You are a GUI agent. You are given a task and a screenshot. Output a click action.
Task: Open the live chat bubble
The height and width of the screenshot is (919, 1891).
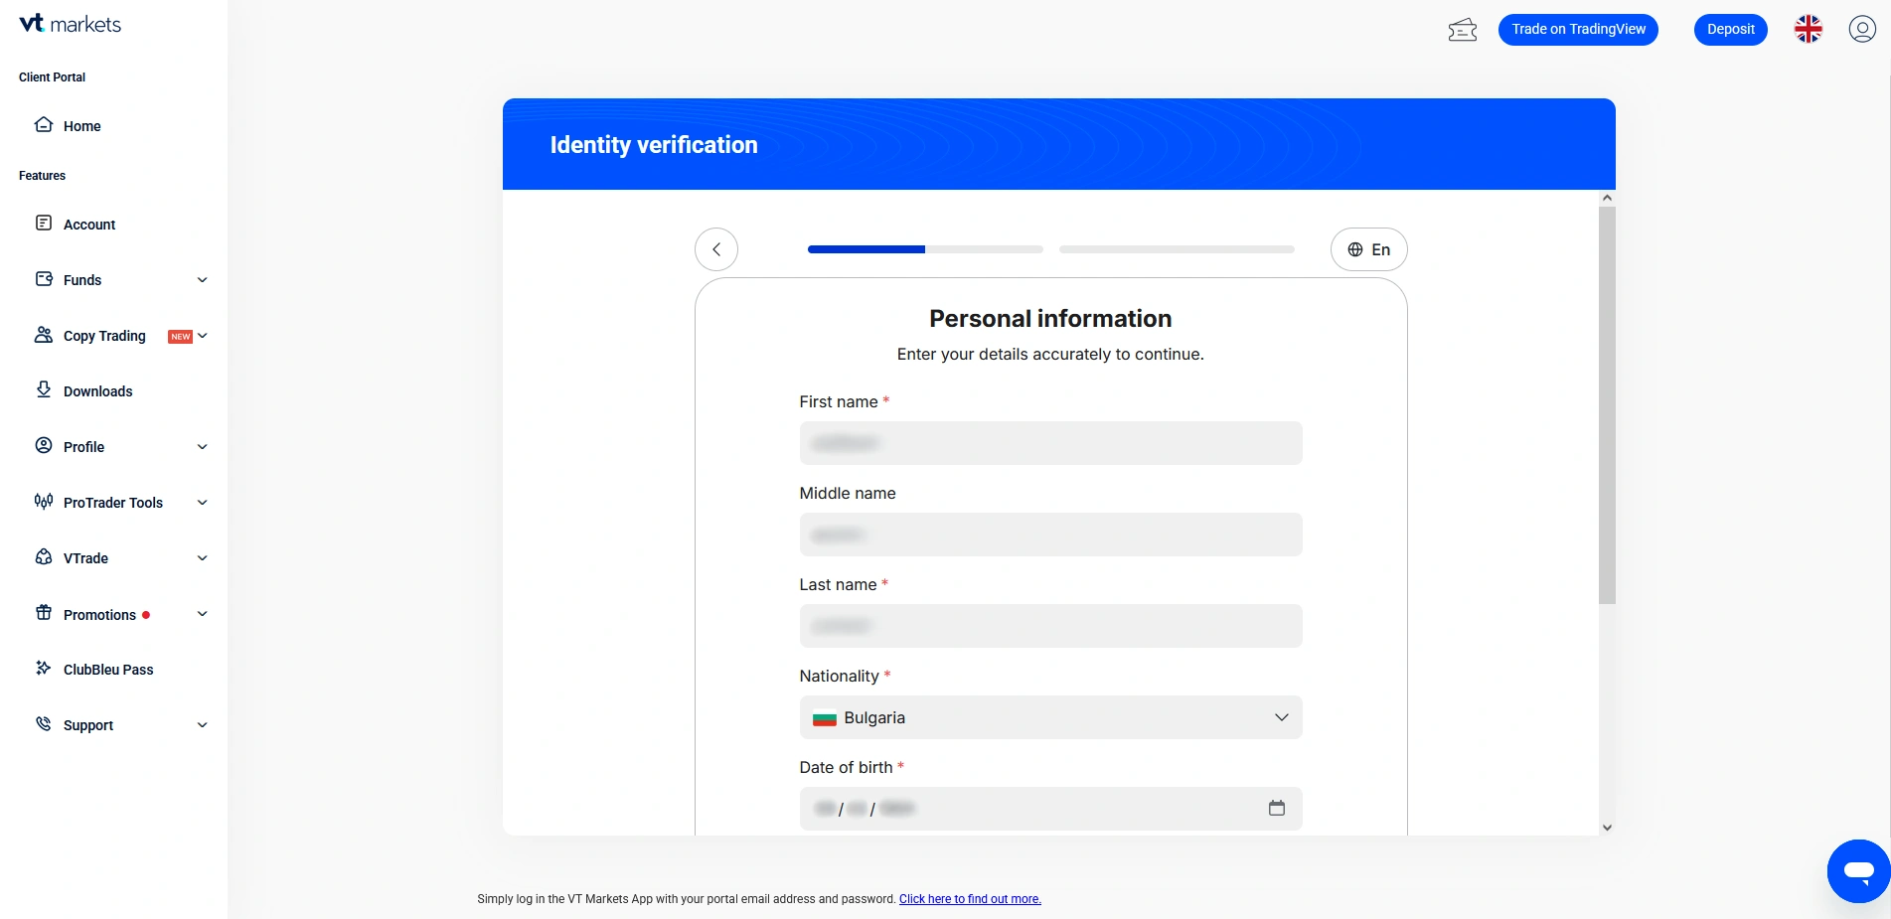[1858, 871]
